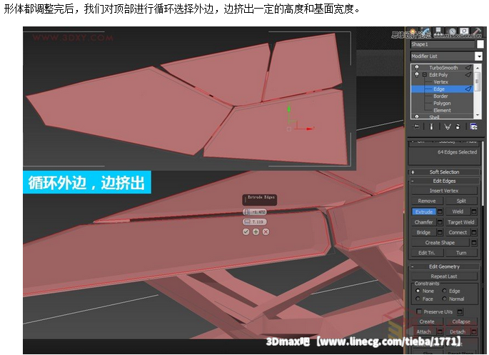Toggle TurboSmooth modifier lightbulb visibility
The height and width of the screenshot is (355, 489).
tap(416, 68)
